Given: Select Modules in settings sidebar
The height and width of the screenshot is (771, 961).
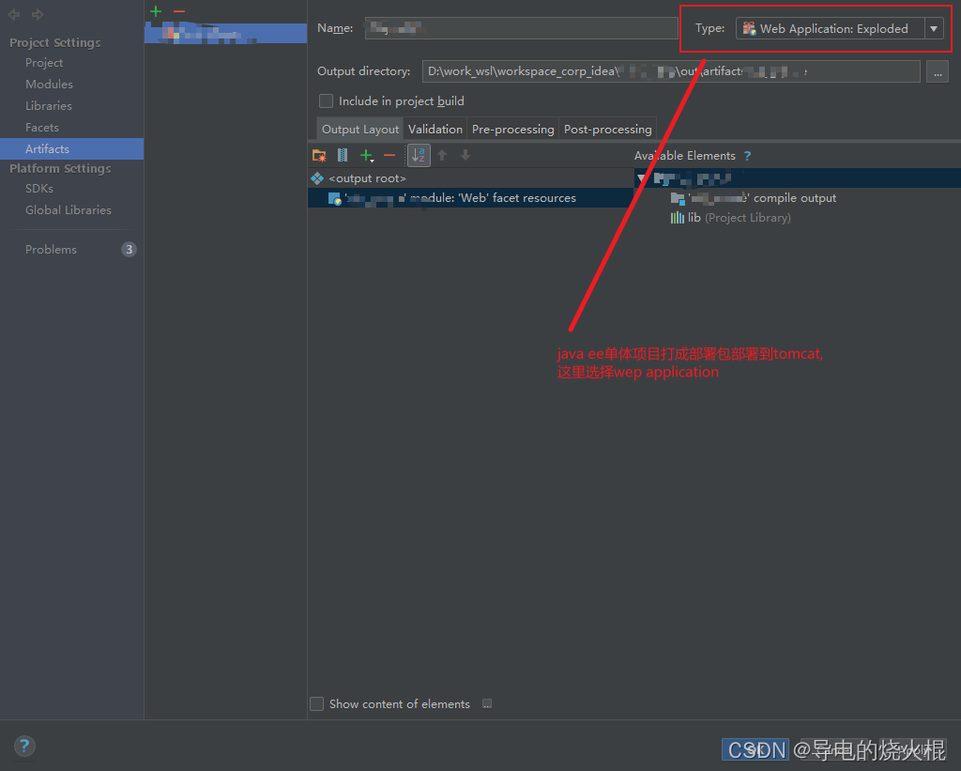Looking at the screenshot, I should 49,84.
